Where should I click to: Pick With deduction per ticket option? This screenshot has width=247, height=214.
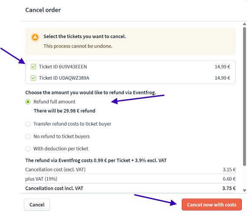pyautogui.click(x=28, y=149)
